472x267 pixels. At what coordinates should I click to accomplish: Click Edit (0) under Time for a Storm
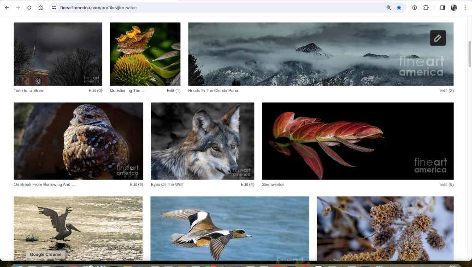point(95,91)
